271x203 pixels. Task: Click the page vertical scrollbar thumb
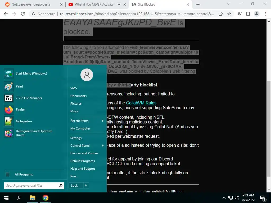[x=269, y=129]
